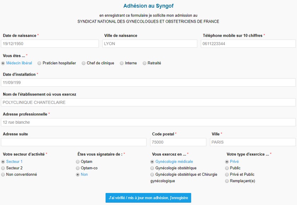Select the Médecin libéral radio button
Screen dimensions: 297x205
pos(3,63)
